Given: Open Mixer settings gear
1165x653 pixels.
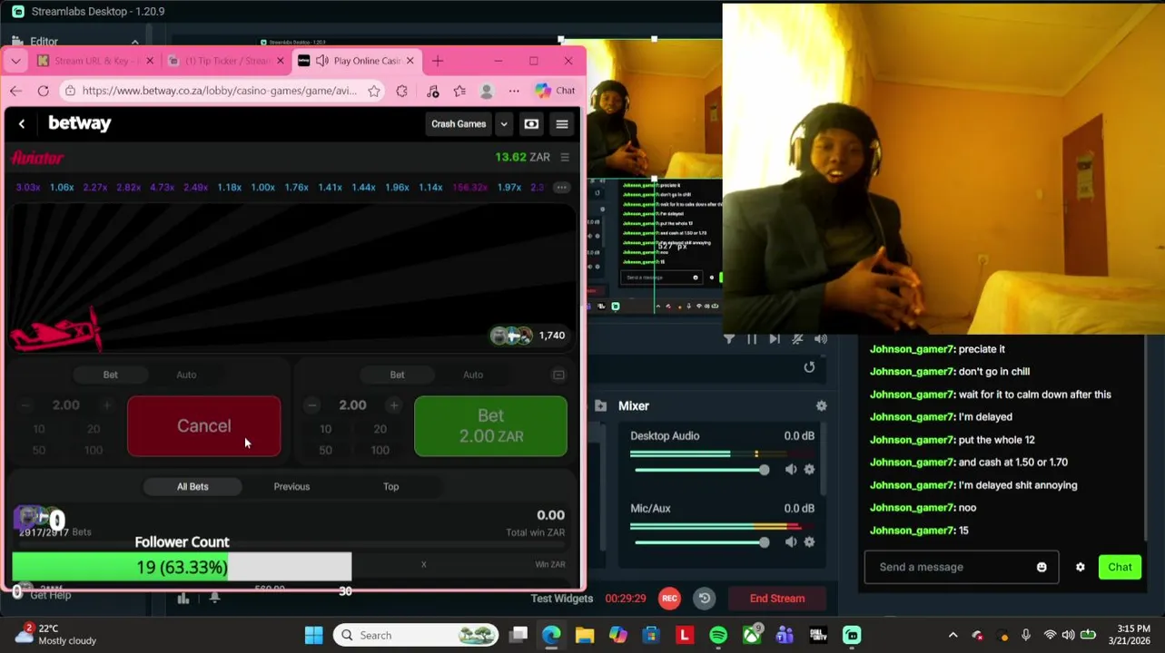Looking at the screenshot, I should point(821,406).
